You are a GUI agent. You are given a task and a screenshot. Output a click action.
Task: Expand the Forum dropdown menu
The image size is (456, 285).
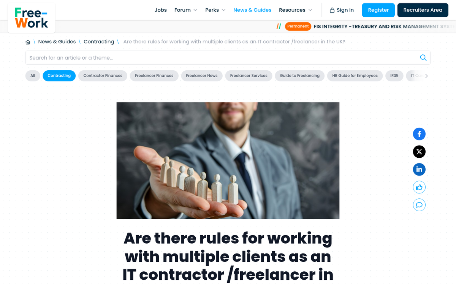(x=186, y=10)
